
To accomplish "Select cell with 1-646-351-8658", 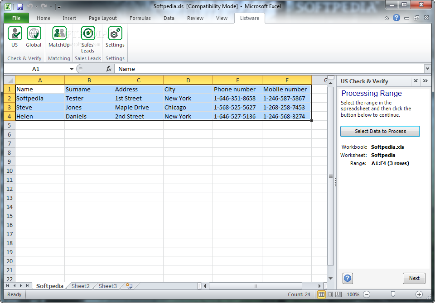I will pyautogui.click(x=237, y=98).
